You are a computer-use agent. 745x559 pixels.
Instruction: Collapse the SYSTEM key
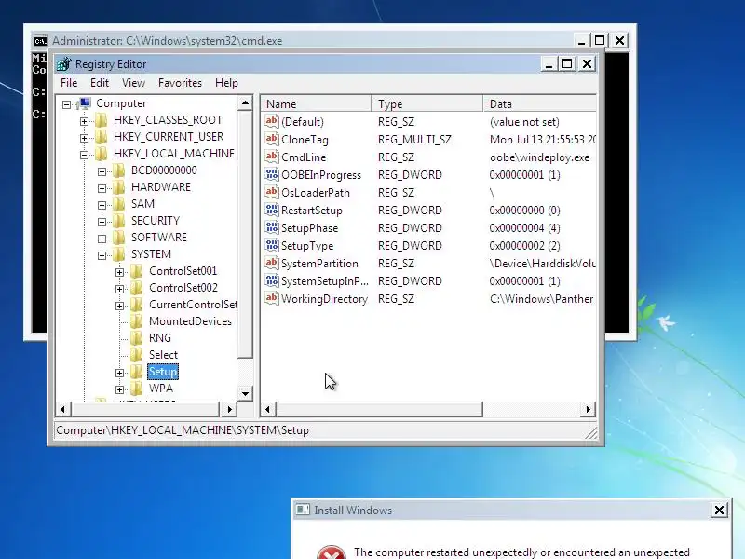102,255
